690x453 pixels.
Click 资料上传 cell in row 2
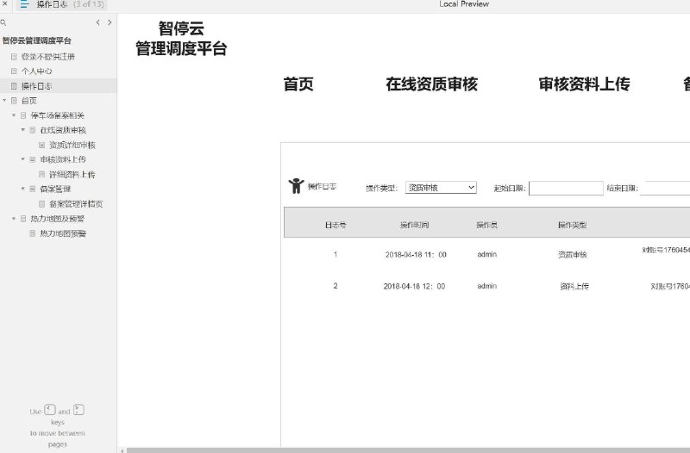coord(574,287)
